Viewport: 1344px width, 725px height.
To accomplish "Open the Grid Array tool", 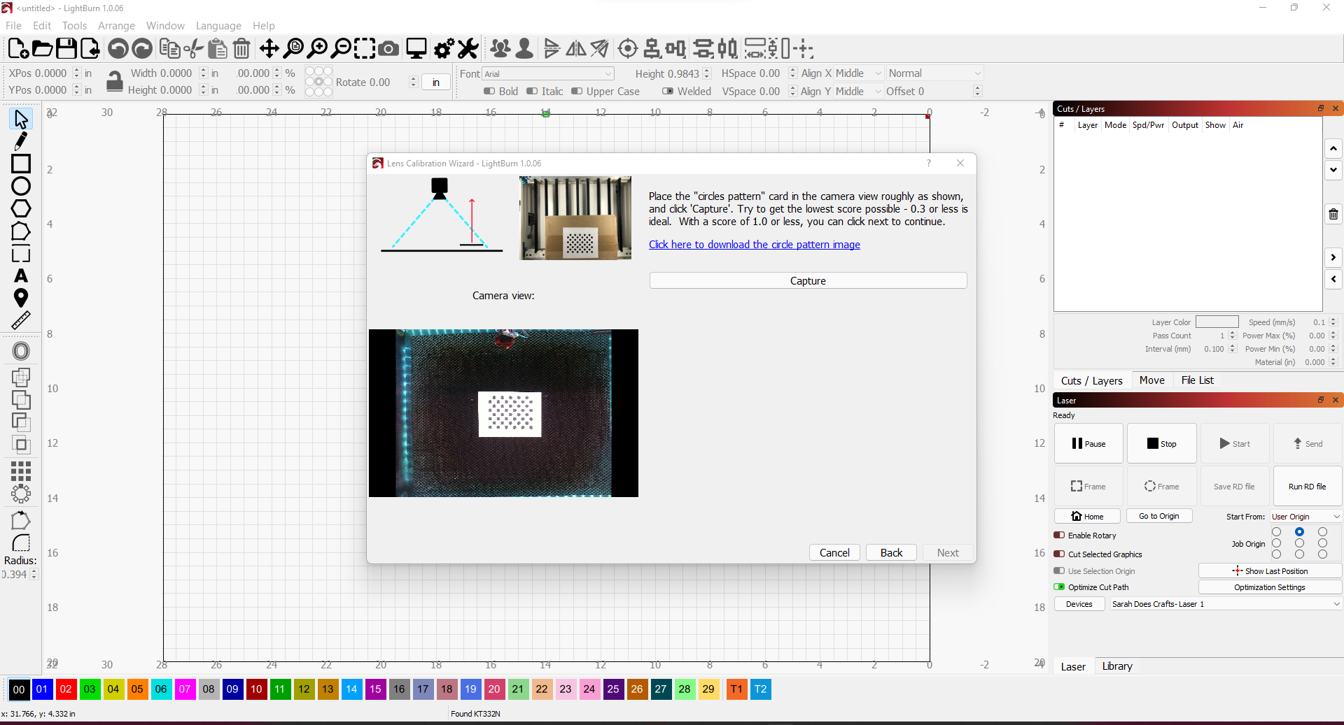I will (21, 471).
